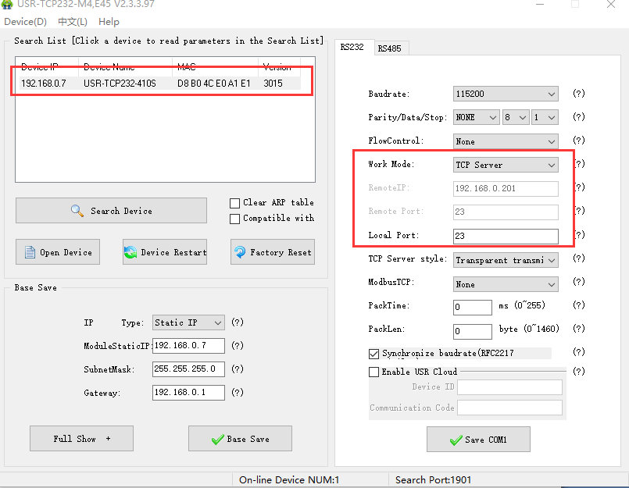Click the USR-TCP232-410S device name cell

click(x=120, y=83)
